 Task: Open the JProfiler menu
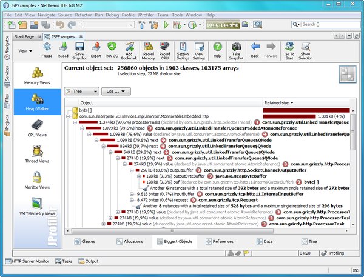tap(146, 15)
